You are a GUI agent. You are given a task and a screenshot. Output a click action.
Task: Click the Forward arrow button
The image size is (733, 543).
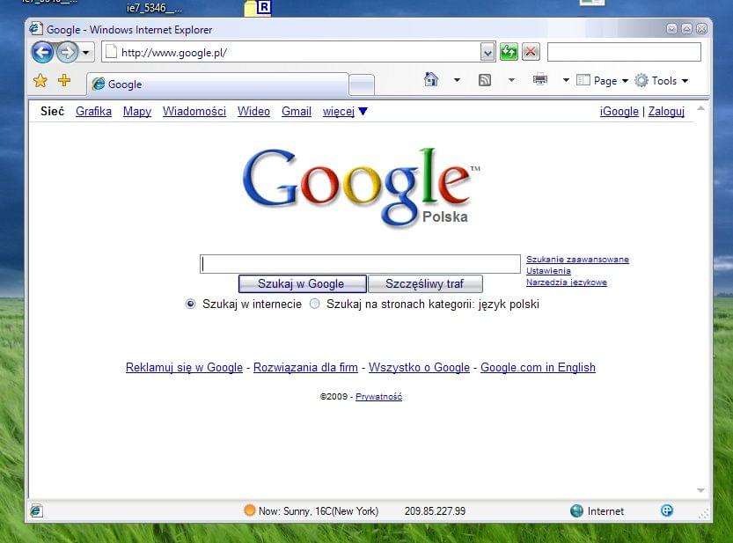coord(67,52)
